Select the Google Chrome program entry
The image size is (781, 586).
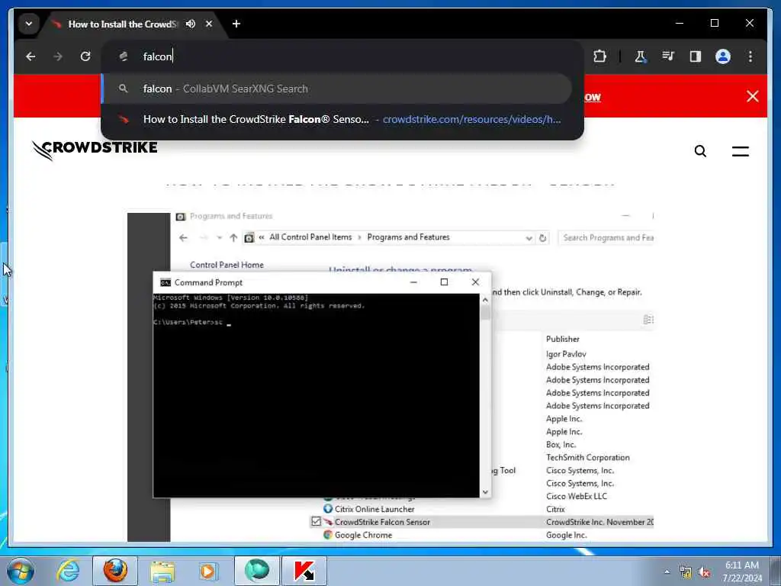coord(363,535)
